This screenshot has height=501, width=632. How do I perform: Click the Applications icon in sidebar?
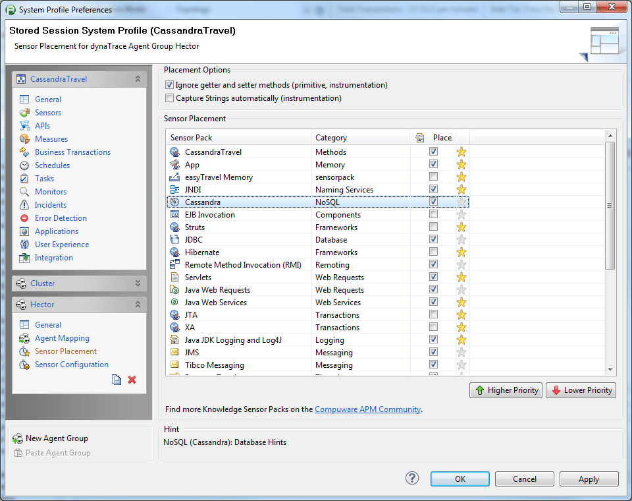coord(24,231)
